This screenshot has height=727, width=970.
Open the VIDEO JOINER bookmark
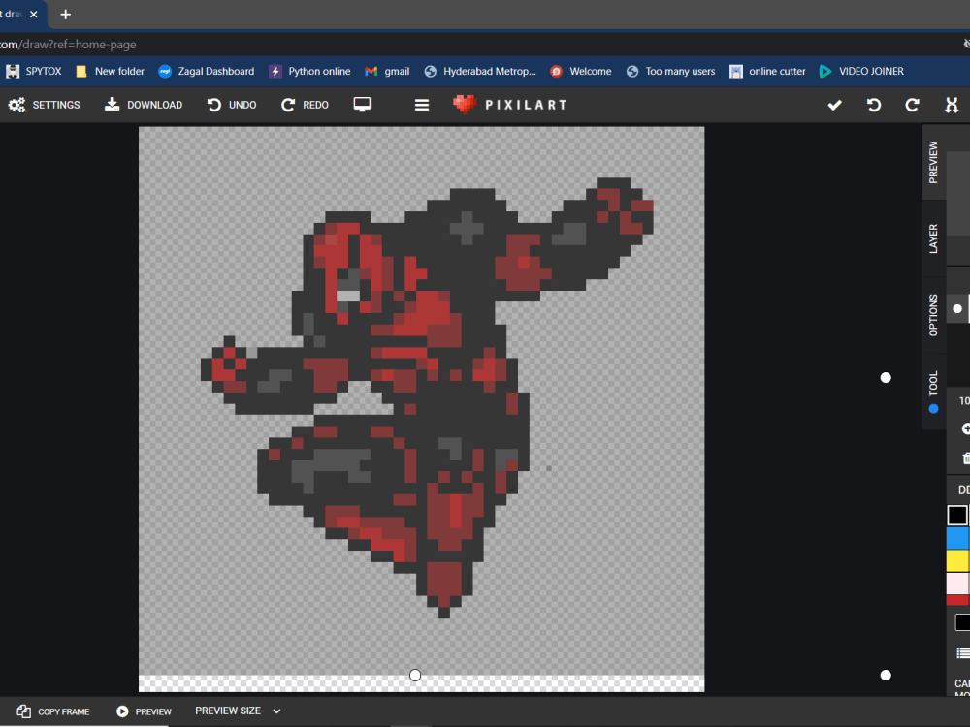coord(861,71)
